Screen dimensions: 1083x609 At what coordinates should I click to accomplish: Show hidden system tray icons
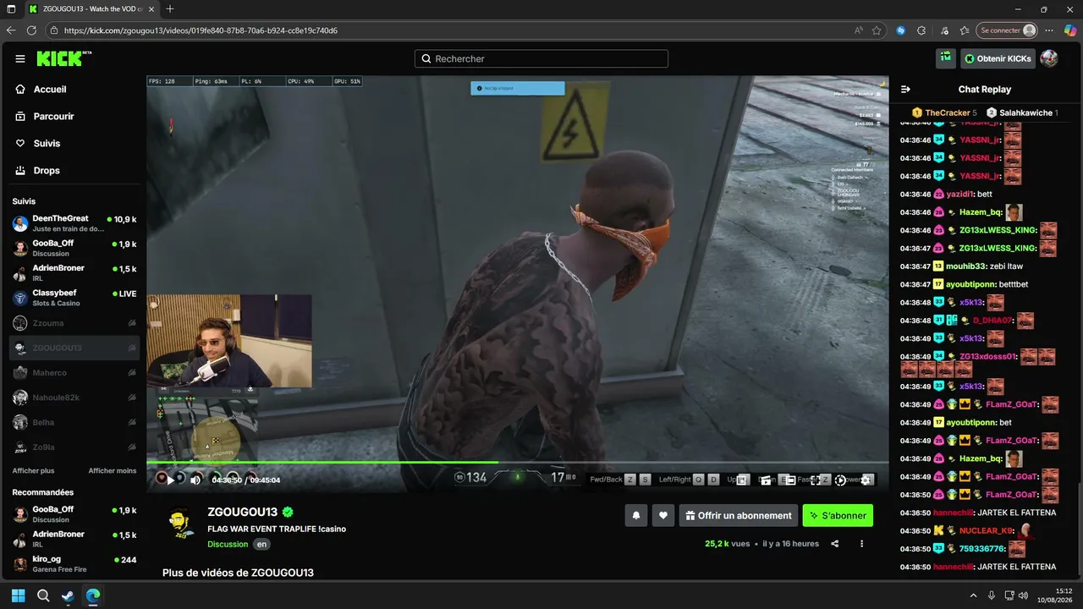(x=973, y=595)
